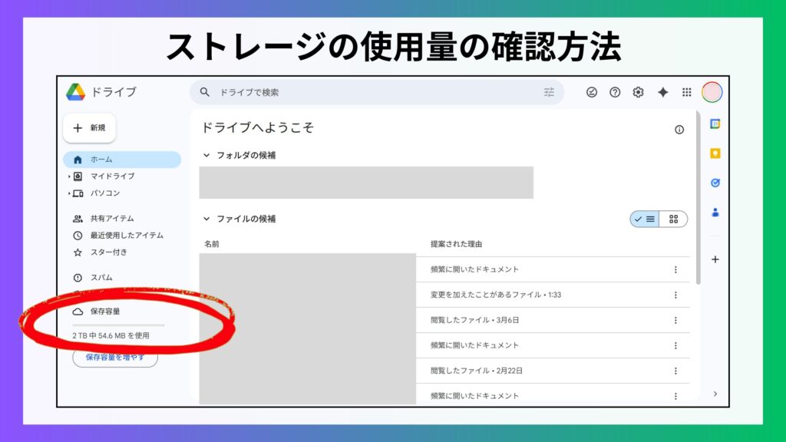The width and height of the screenshot is (786, 442).
Task: Open Settings gear icon
Action: [x=638, y=92]
